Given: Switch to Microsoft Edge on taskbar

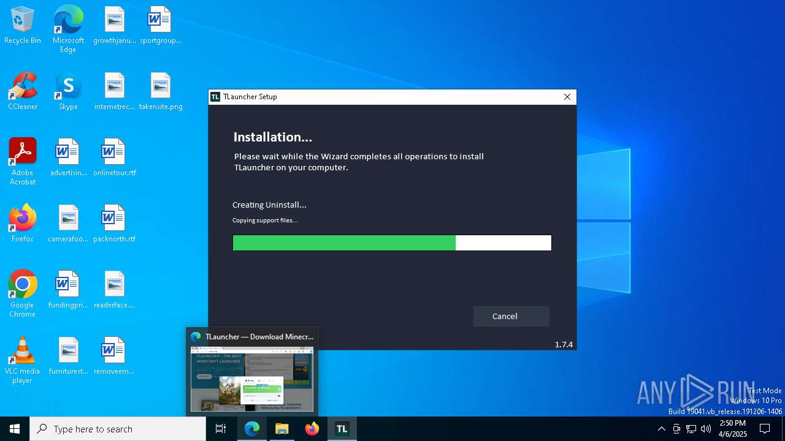Looking at the screenshot, I should (252, 429).
